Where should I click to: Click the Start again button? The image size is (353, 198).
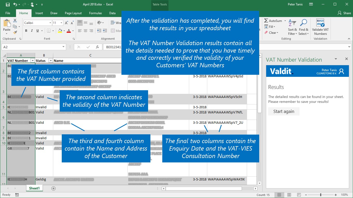(284, 111)
